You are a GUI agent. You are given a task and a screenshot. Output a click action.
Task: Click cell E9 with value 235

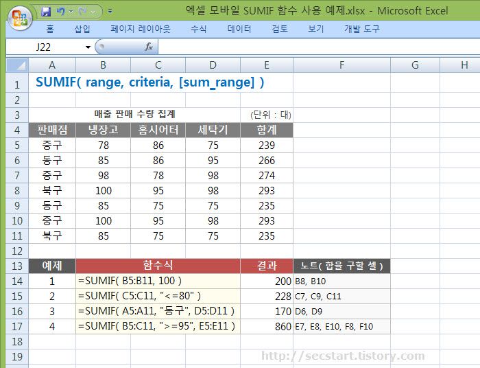[267, 205]
